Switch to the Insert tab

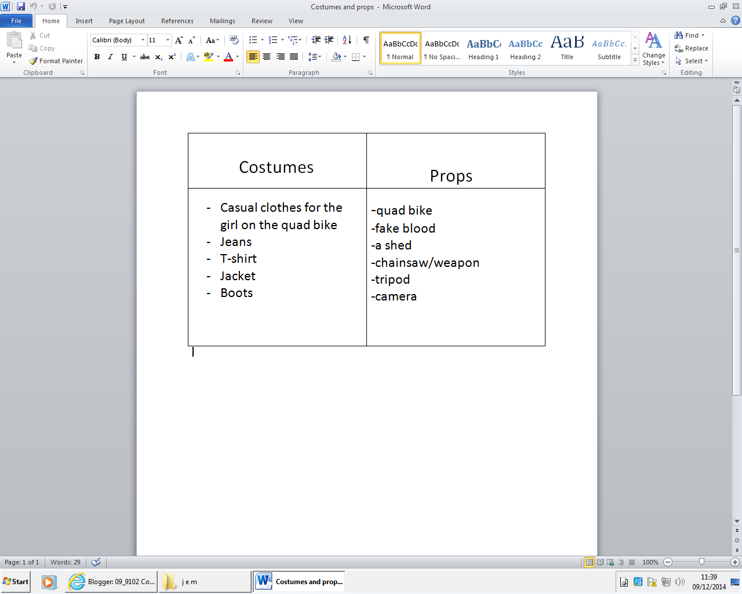click(x=84, y=21)
